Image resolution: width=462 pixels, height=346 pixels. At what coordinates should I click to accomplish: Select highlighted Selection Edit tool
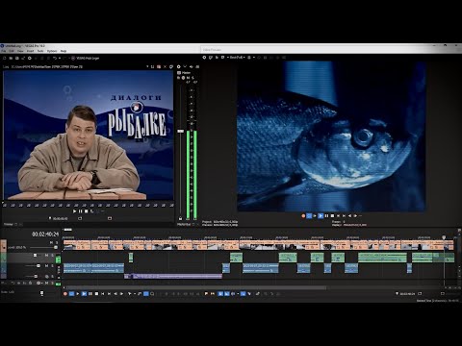click(x=146, y=294)
